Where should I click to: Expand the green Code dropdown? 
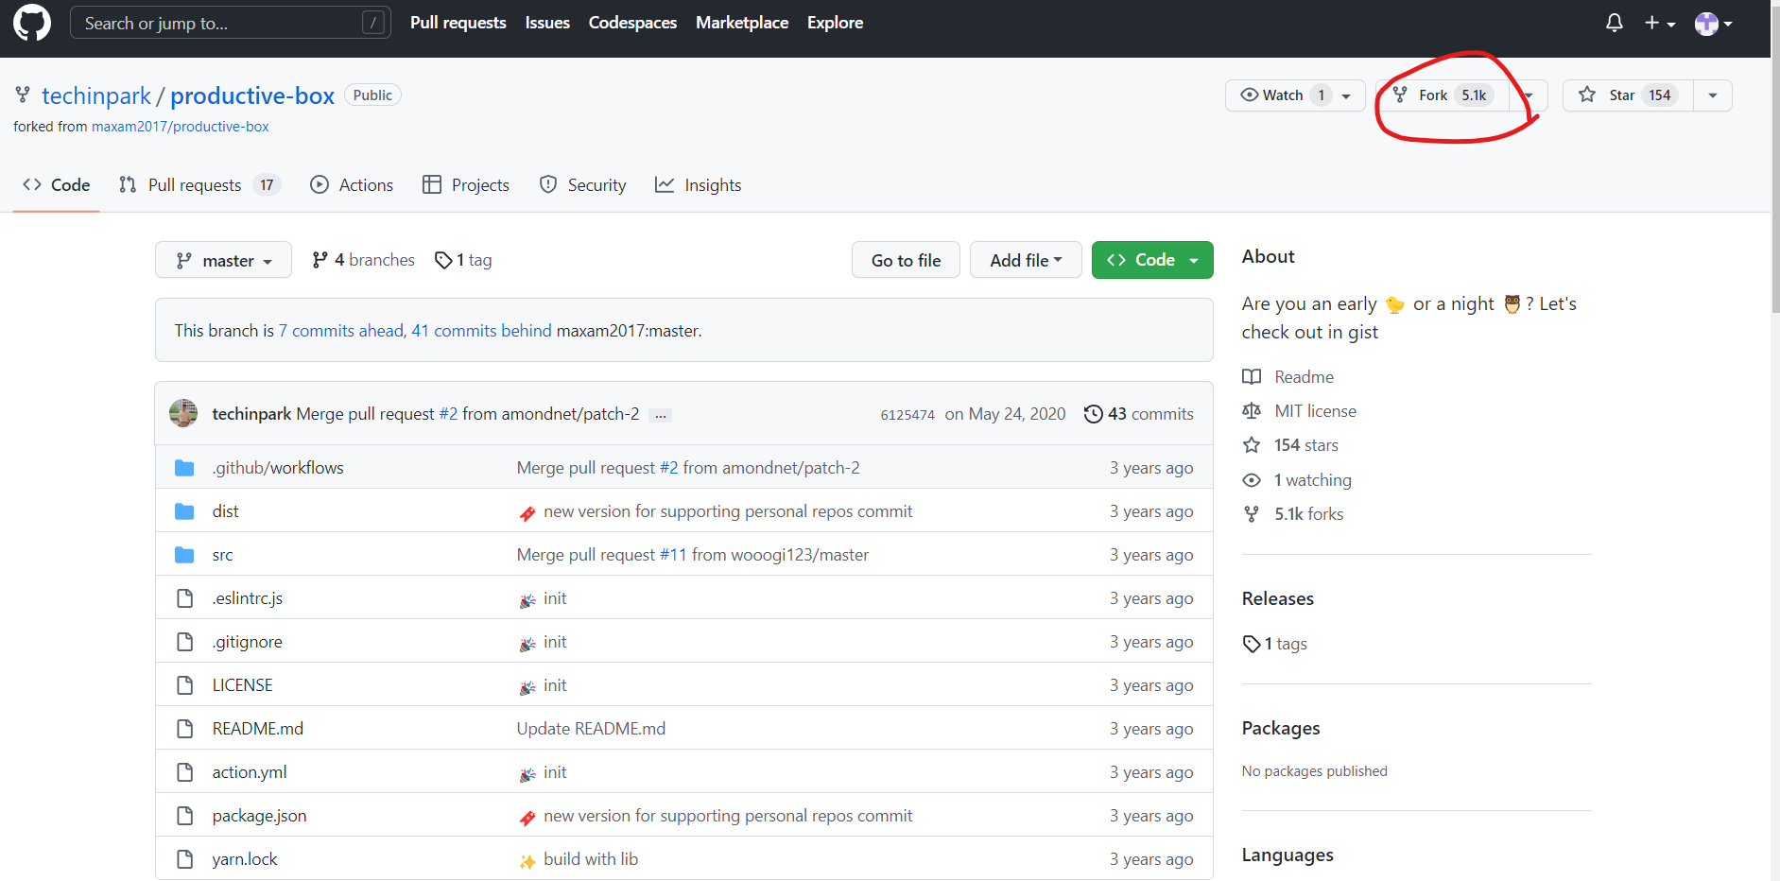[1152, 260]
